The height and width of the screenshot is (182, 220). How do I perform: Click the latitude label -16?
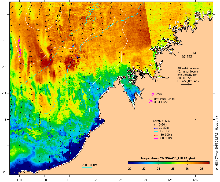click(x=4, y=67)
